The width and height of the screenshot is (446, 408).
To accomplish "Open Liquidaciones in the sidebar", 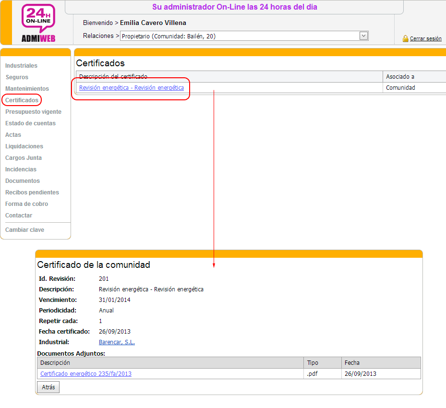I will [x=24, y=146].
